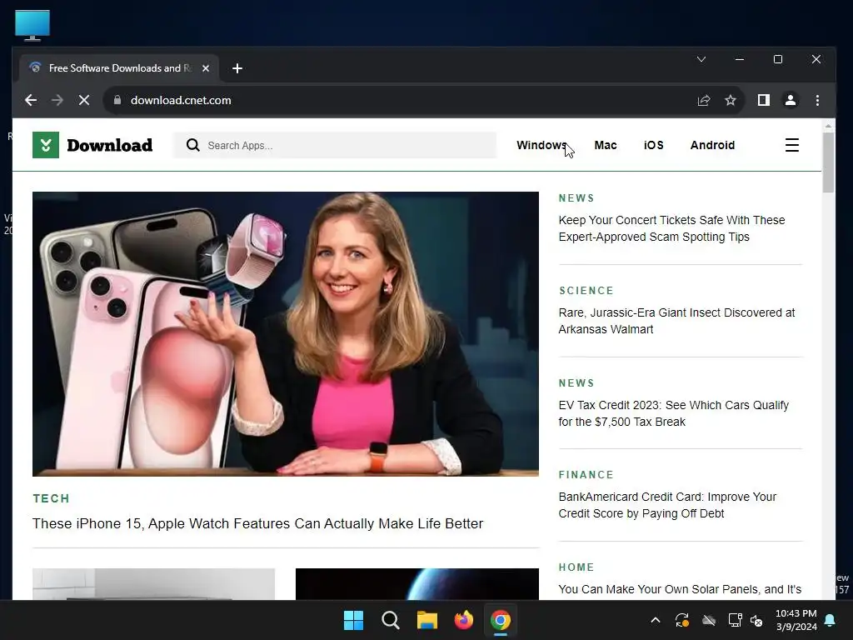Viewport: 853px width, 640px height.
Task: Click the green Download logo icon
Action: [46, 145]
